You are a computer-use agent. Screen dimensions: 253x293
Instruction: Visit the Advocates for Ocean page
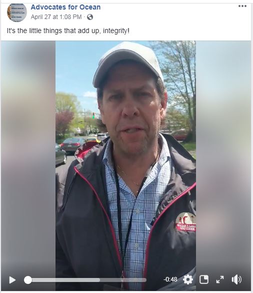pyautogui.click(x=65, y=7)
